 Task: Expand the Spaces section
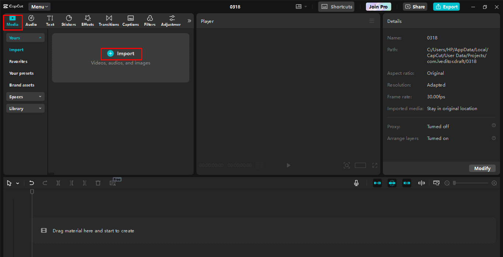25,96
